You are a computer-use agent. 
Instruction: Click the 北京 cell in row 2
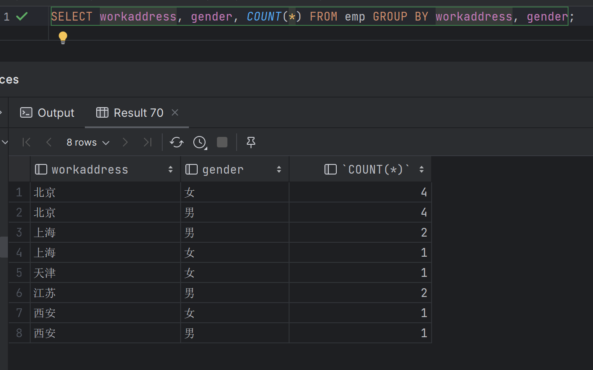(105, 213)
